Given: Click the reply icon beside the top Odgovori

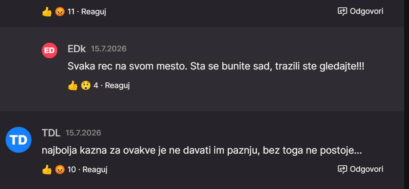Looking at the screenshot, I should click(x=342, y=12).
